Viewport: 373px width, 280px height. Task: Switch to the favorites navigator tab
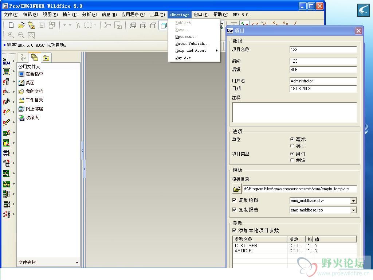pos(46,58)
